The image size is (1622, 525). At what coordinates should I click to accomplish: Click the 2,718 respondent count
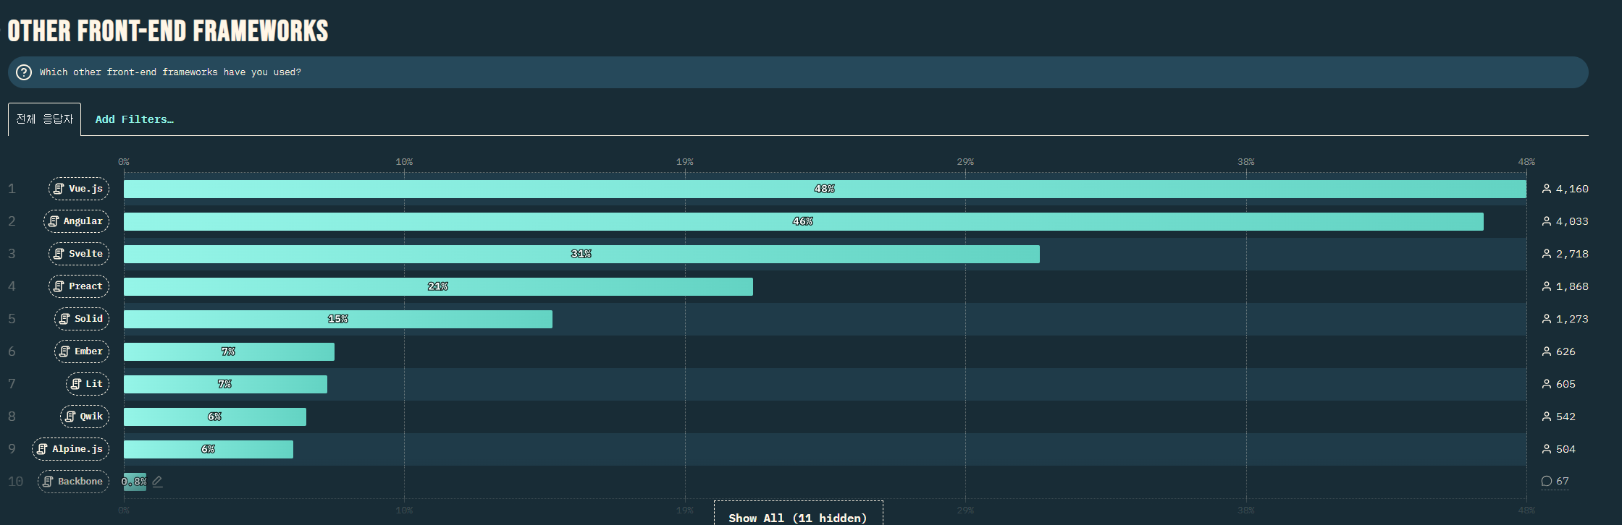[1572, 254]
